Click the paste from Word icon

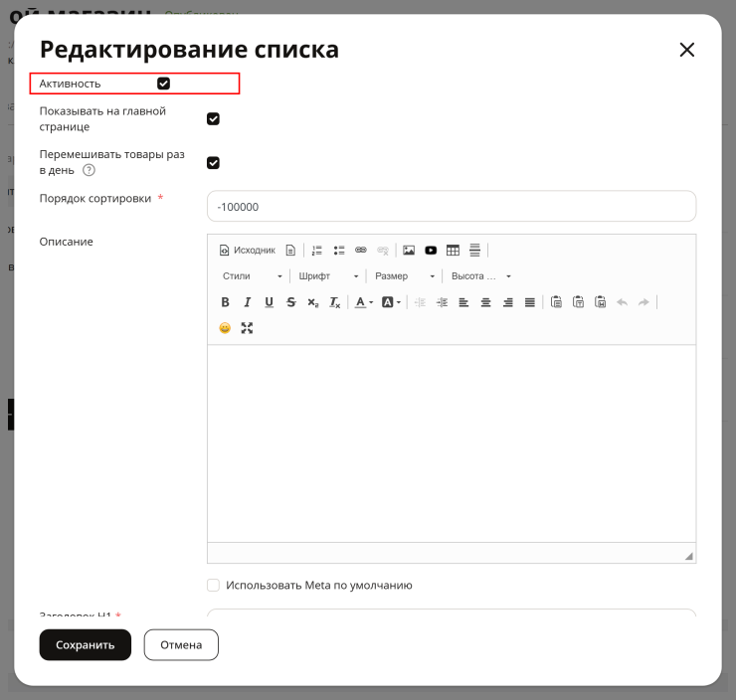coord(600,302)
